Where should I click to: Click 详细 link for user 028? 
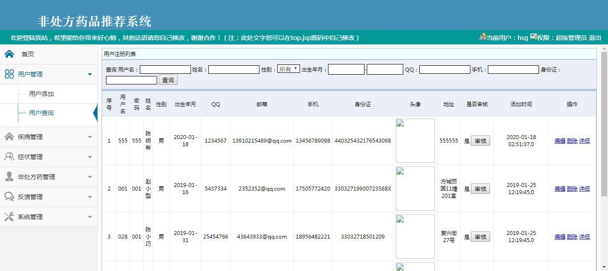(x=584, y=237)
